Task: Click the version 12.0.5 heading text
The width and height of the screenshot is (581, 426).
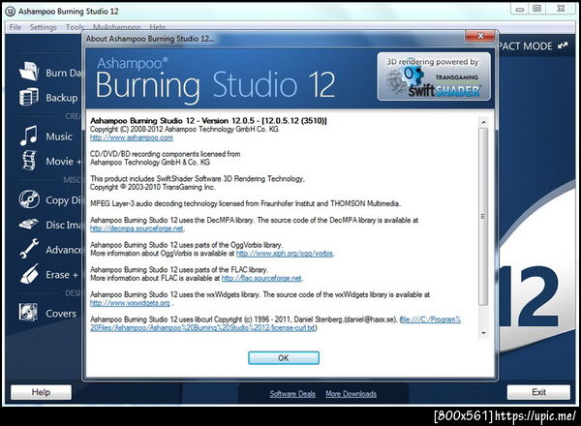Action: [x=208, y=121]
